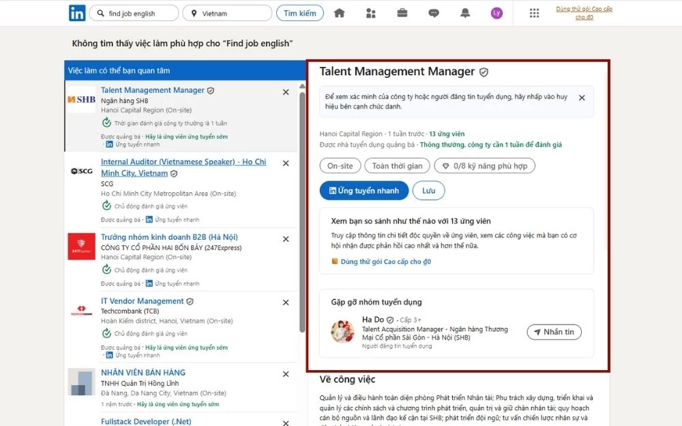The image size is (682, 426).
Task: Click the '0/8 kỹ năng phù hợp' chip
Action: 484,165
